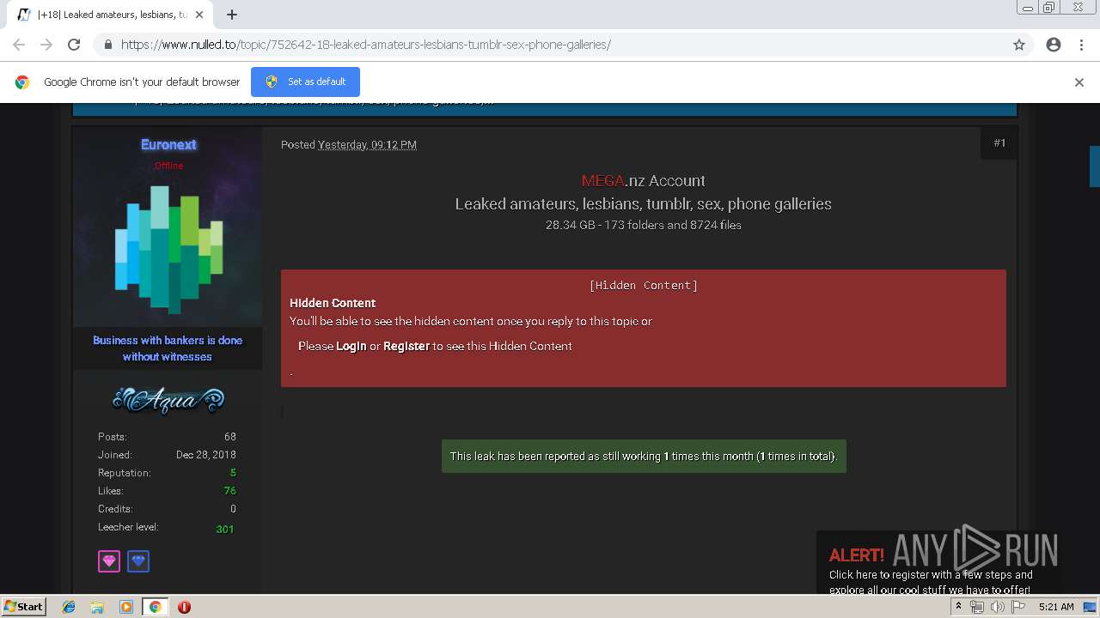The image size is (1100, 618).
Task: Open the media player taskbar icon
Action: (x=126, y=607)
